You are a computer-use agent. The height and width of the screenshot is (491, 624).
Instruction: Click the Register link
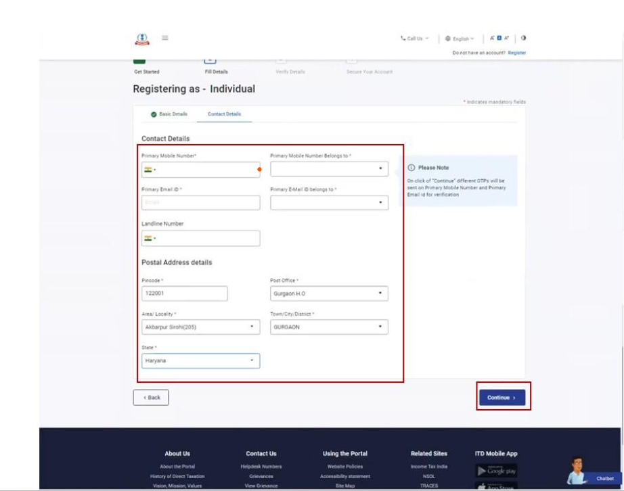click(x=519, y=52)
